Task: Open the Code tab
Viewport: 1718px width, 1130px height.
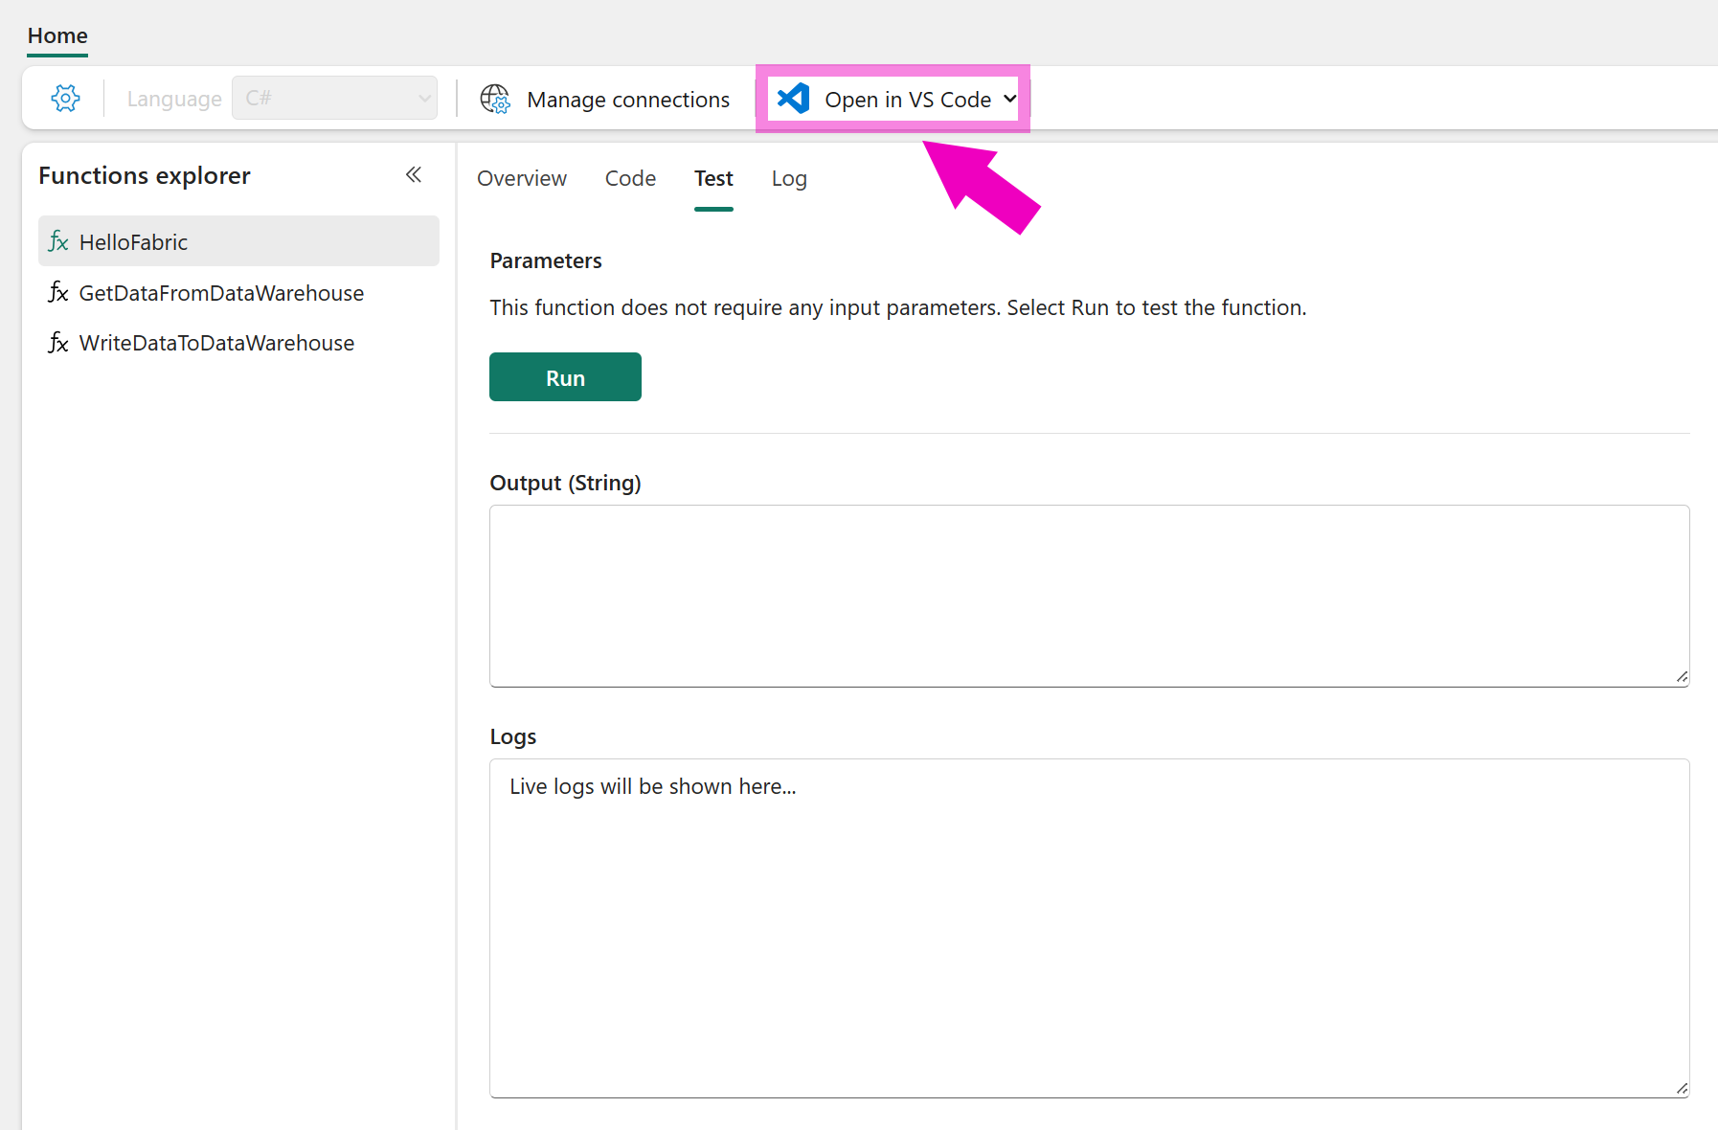Action: click(x=630, y=178)
